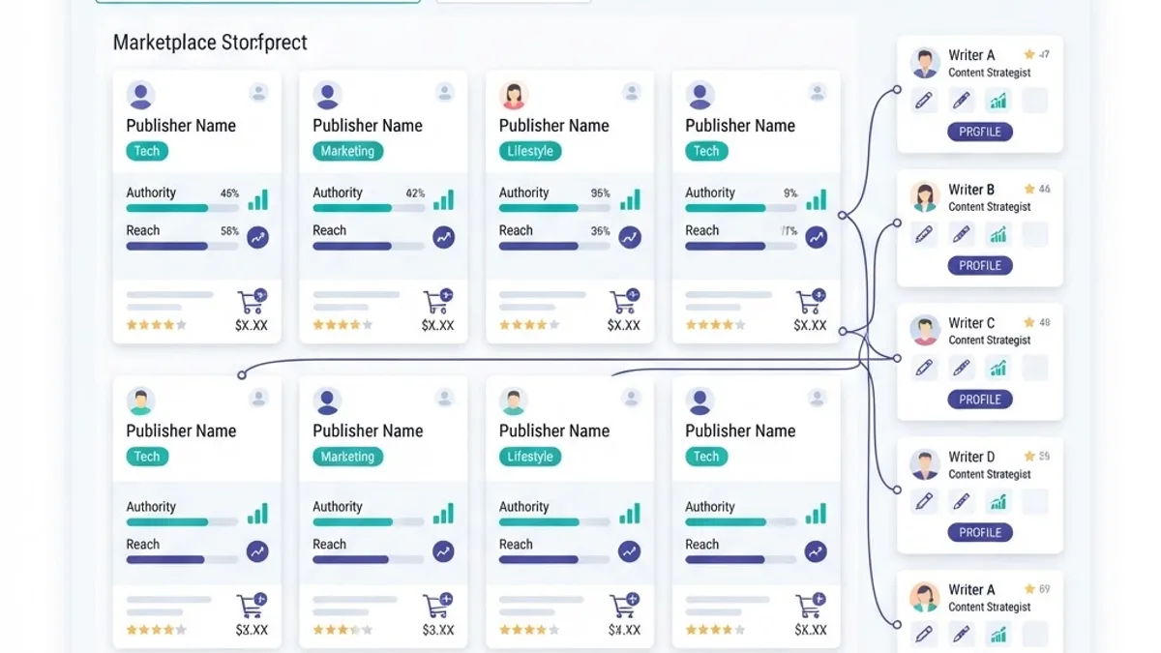Viewport: 1161px width, 653px height.
Task: Open the profile button under Writer B
Action: pos(980,265)
